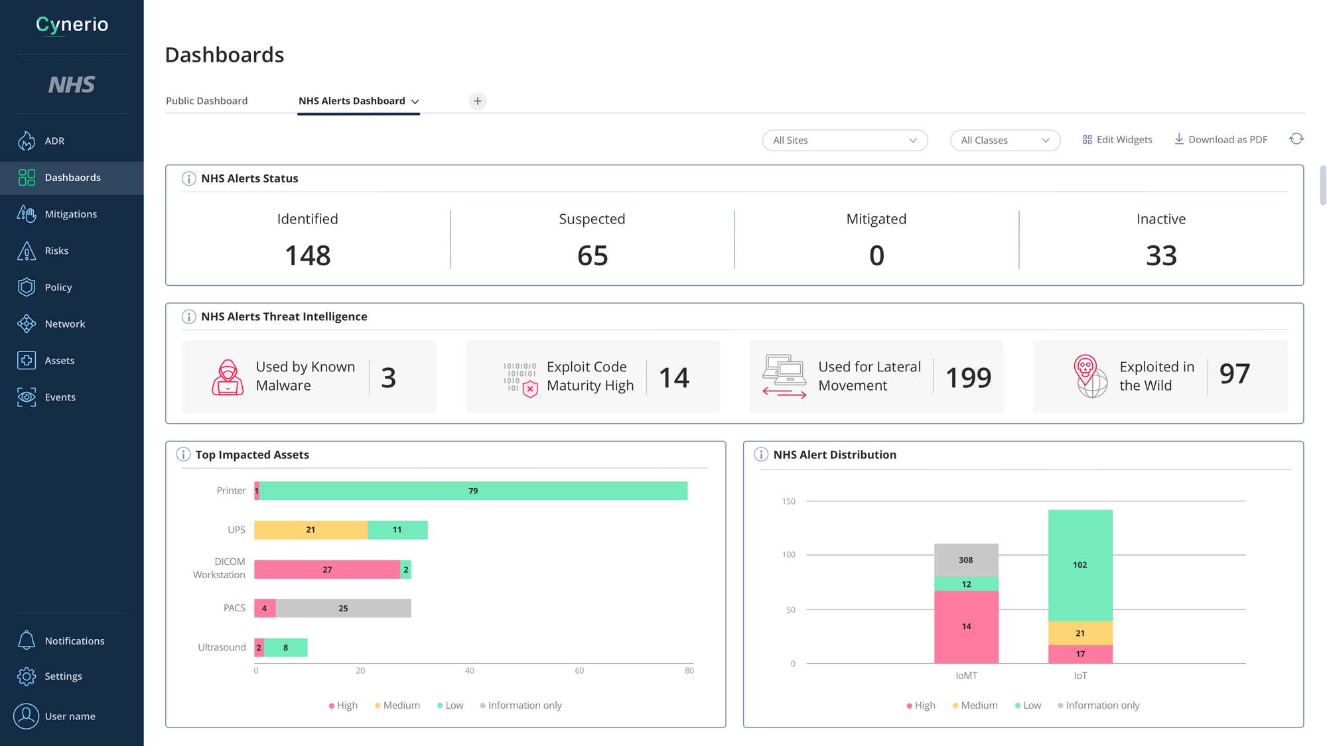Viewport: 1327px width, 746px height.
Task: Click the refresh dashboard icon
Action: pos(1296,139)
